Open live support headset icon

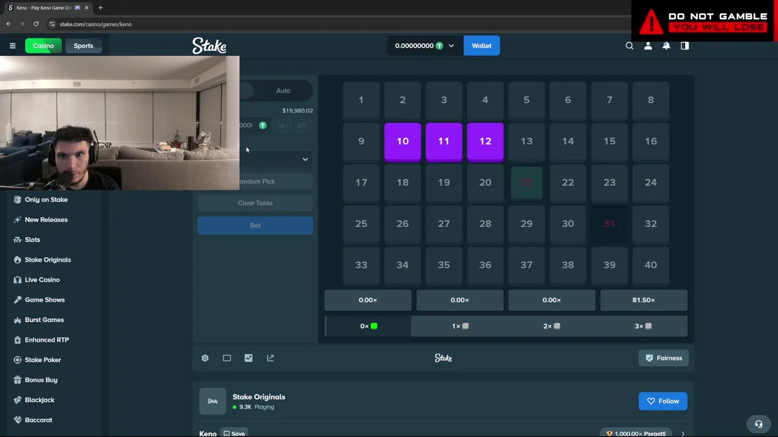tap(759, 424)
